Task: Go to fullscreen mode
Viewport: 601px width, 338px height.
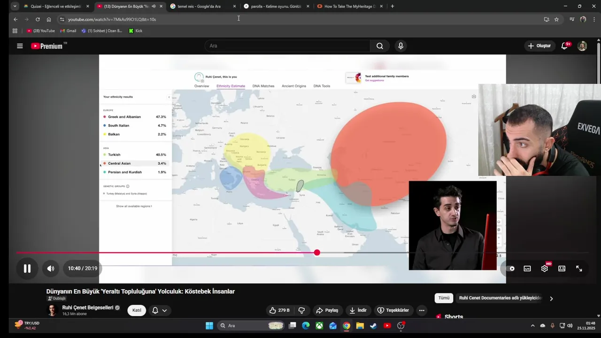Action: click(579, 269)
